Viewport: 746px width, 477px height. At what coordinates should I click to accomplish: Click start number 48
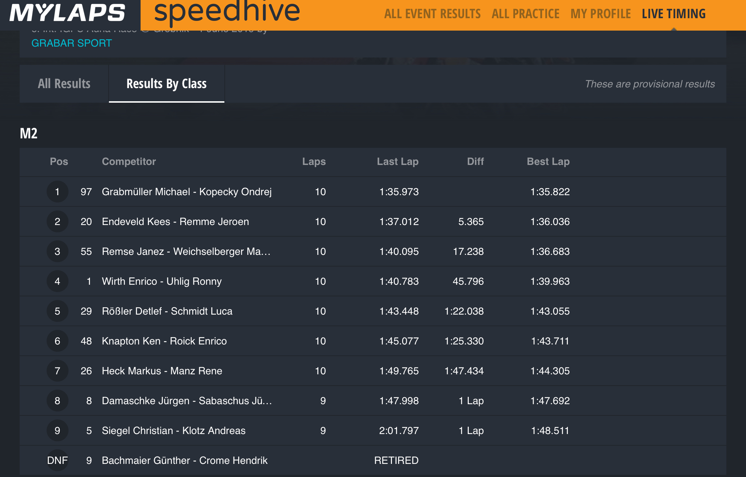click(86, 341)
